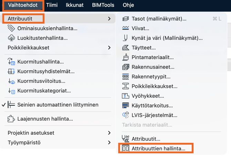Select Työympäristö entry

(x=58, y=142)
